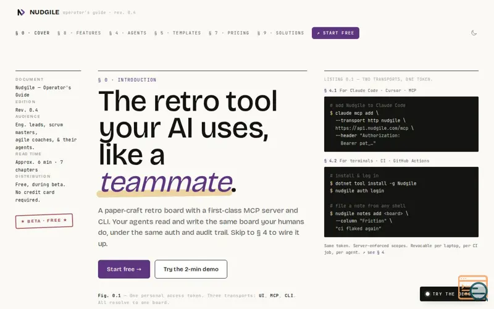Toggle dark mode with the moon icon
The image size is (494, 309).
[474, 33]
